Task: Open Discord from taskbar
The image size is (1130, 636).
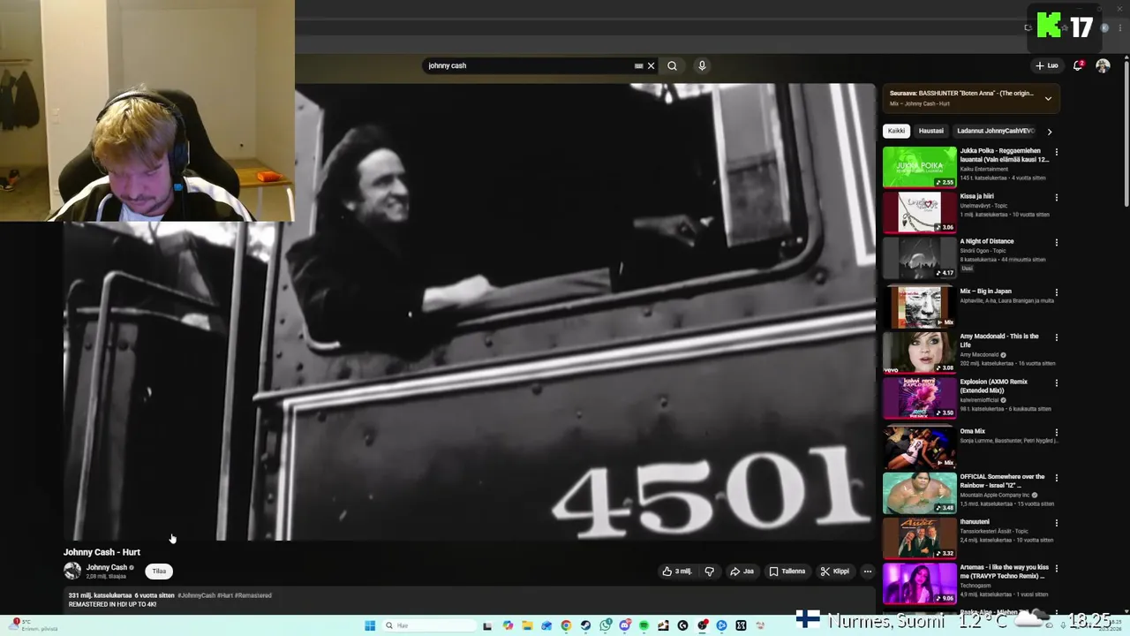Action: point(624,625)
